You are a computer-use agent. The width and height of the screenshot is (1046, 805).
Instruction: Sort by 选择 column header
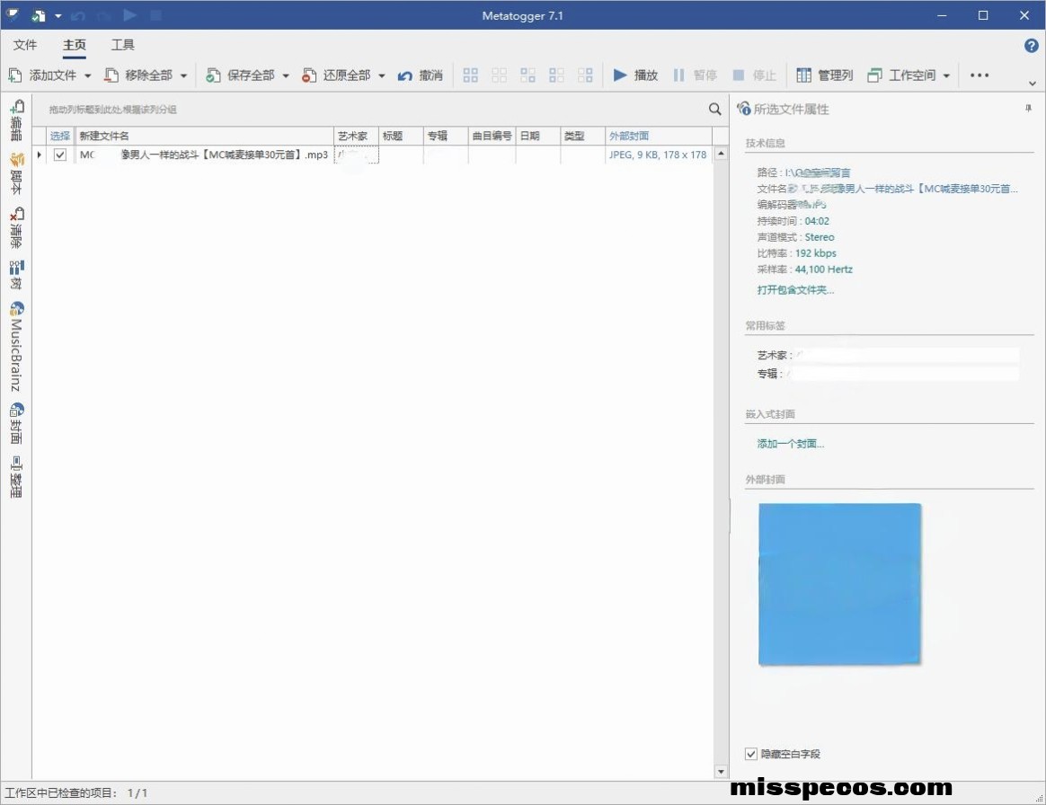(x=60, y=136)
